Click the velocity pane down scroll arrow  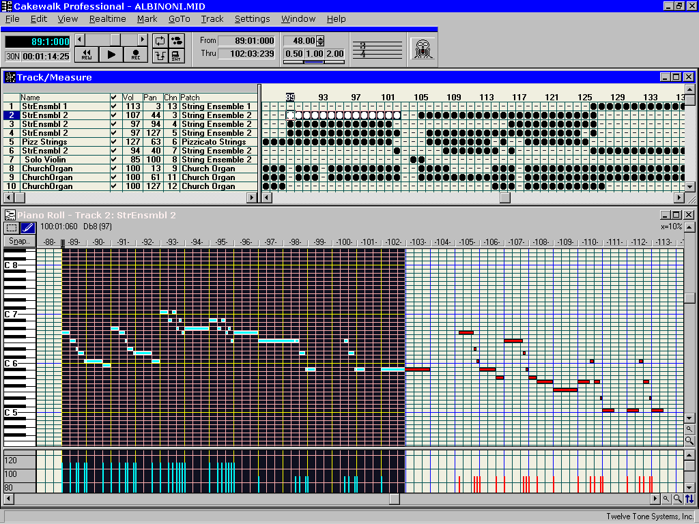(689, 487)
